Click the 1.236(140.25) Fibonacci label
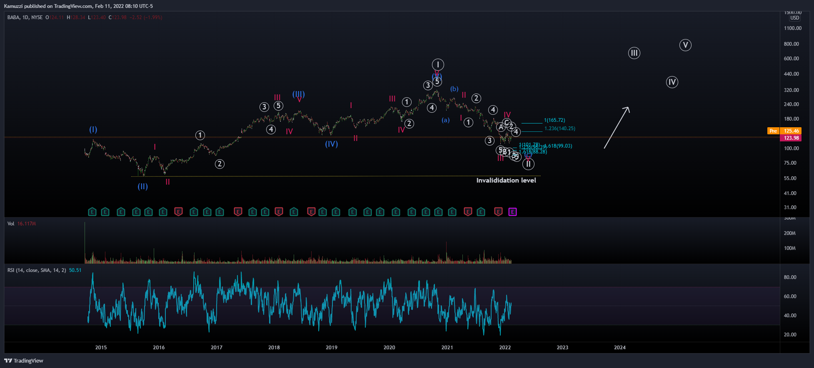Screen dimensions: 814x368 coord(559,128)
